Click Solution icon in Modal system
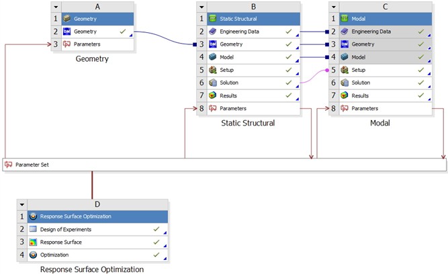The height and width of the screenshot is (274, 448). (345, 83)
